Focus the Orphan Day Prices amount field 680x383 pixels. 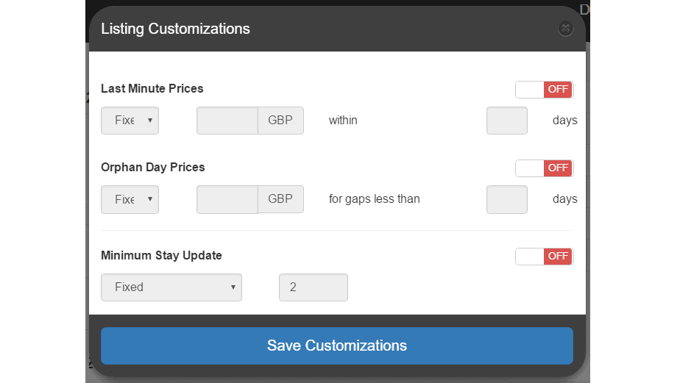click(227, 199)
